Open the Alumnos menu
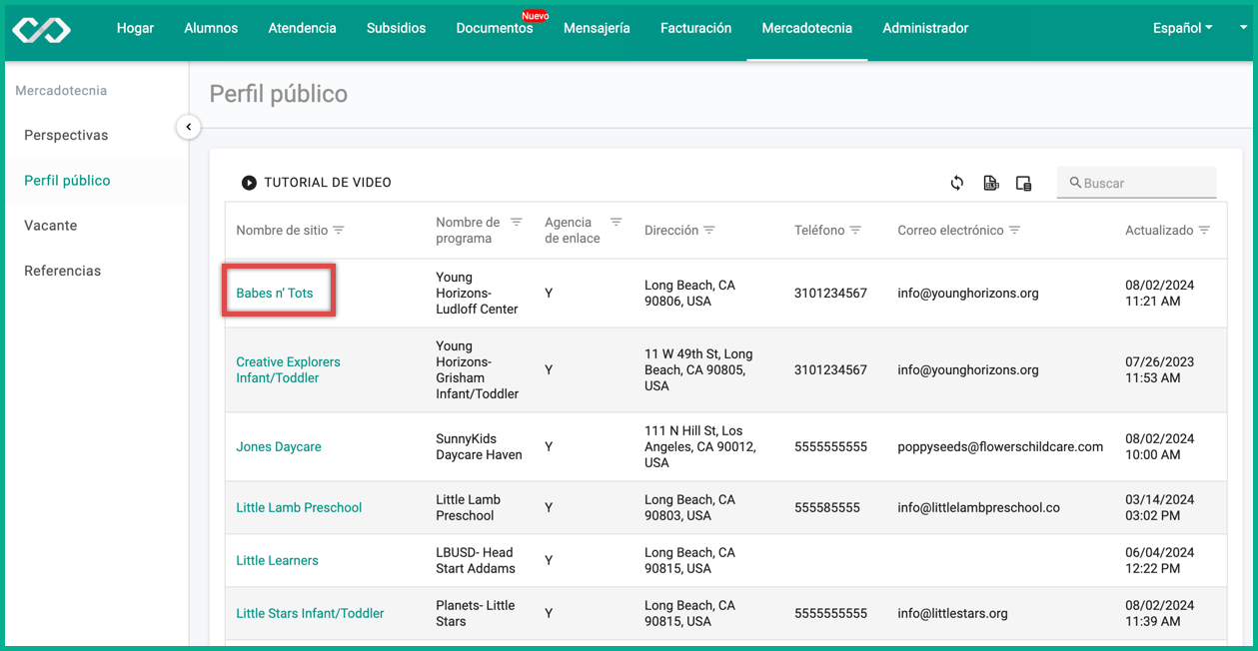The image size is (1258, 651). pyautogui.click(x=211, y=28)
